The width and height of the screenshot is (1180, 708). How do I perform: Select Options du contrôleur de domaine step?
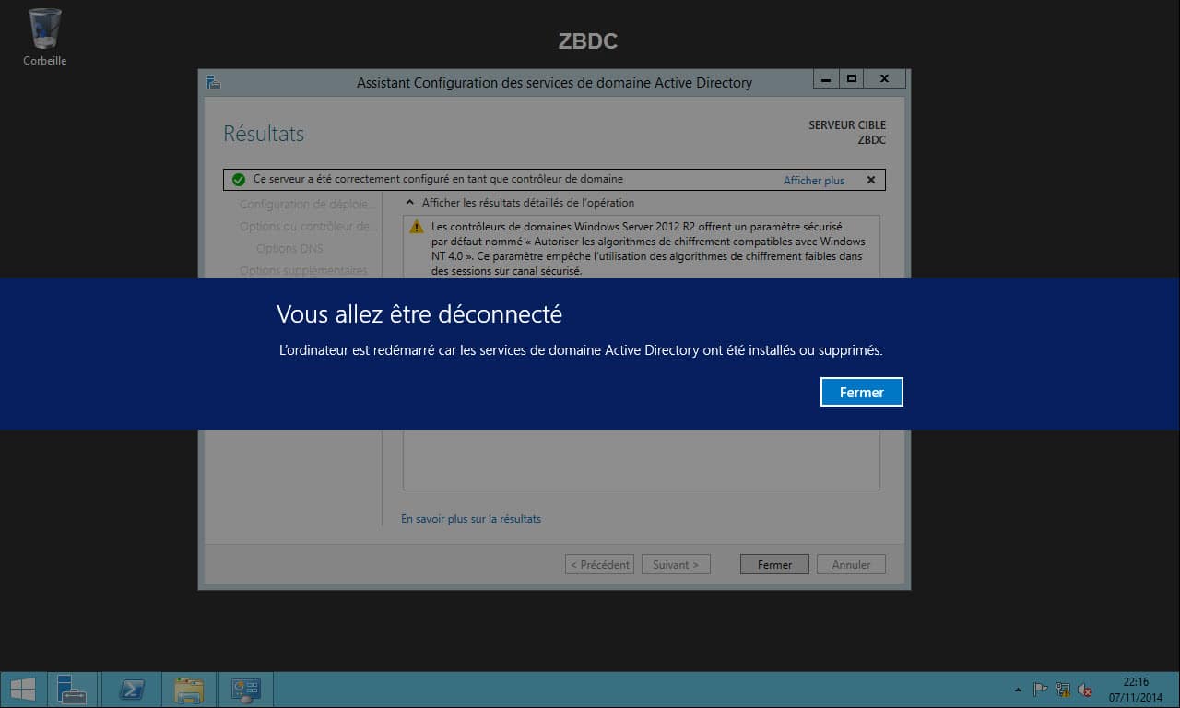308,227
